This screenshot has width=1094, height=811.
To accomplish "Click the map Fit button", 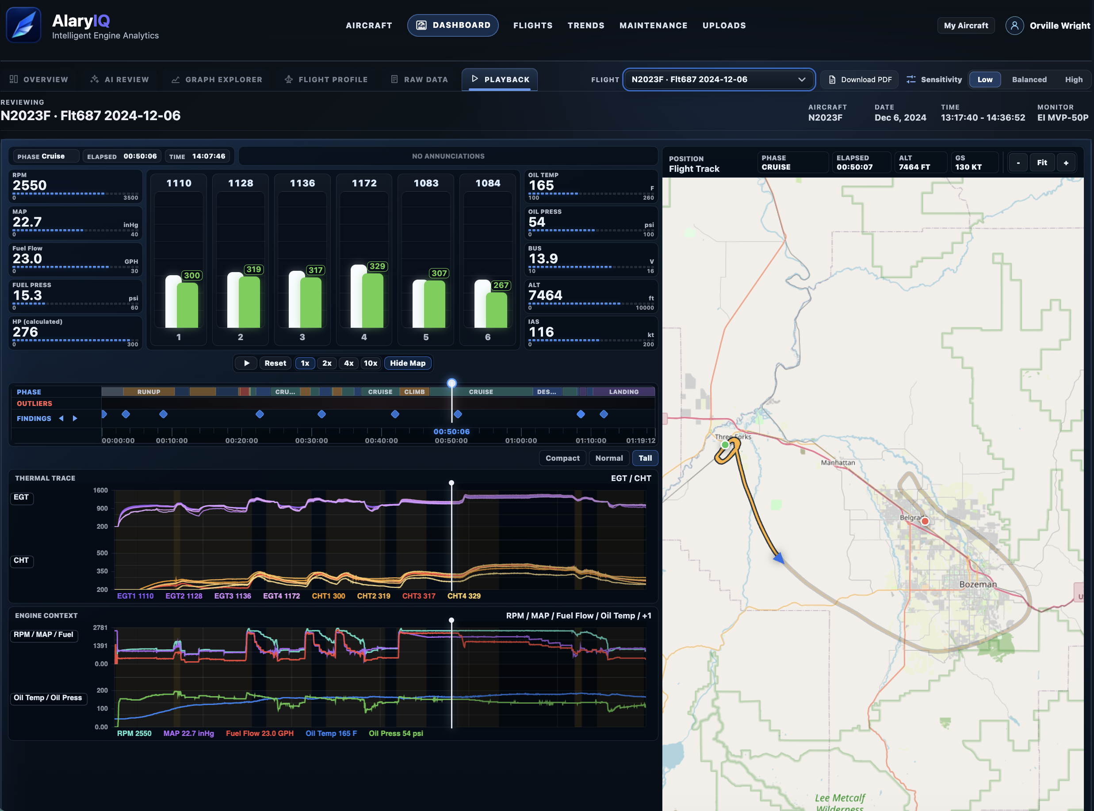I will (1041, 163).
